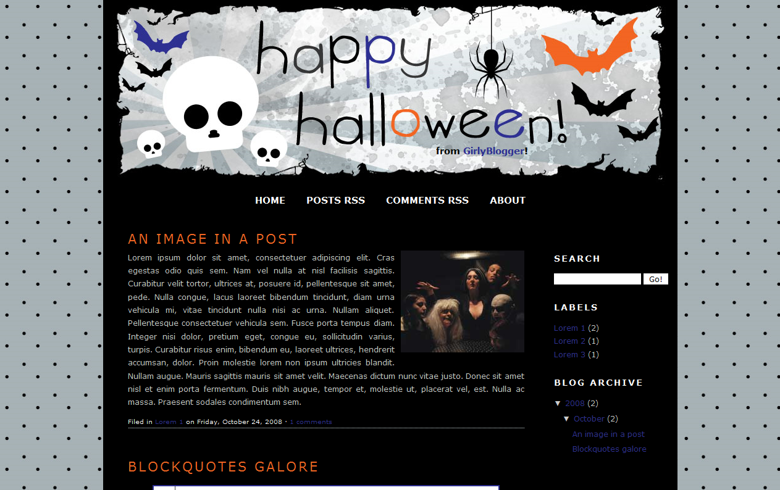The width and height of the screenshot is (780, 490).
Task: Open the COMMENTS RSS menu item
Action: [427, 201]
